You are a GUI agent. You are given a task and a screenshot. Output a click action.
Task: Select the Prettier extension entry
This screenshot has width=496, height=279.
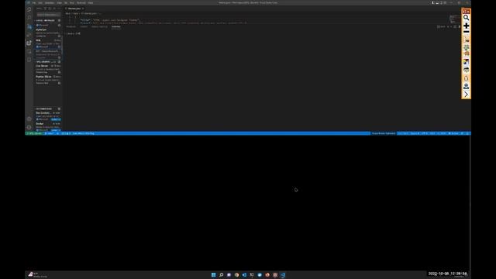click(48, 80)
